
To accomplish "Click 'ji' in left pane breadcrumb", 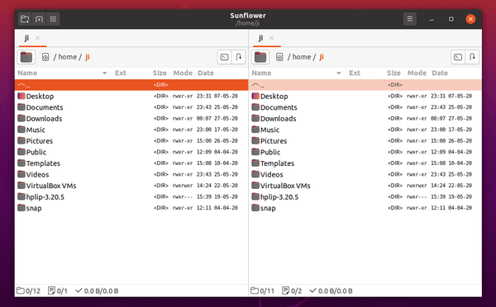I will click(x=88, y=57).
